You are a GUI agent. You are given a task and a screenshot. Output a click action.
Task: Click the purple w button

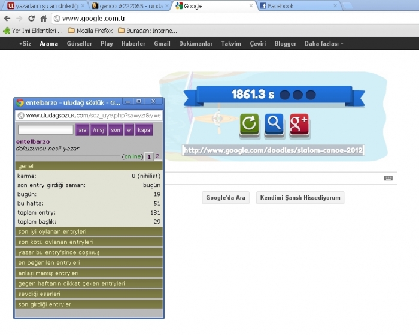[129, 130]
